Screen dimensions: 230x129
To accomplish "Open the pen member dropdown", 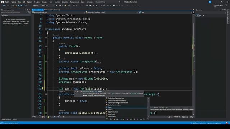I will pyautogui.click(x=165, y=13).
